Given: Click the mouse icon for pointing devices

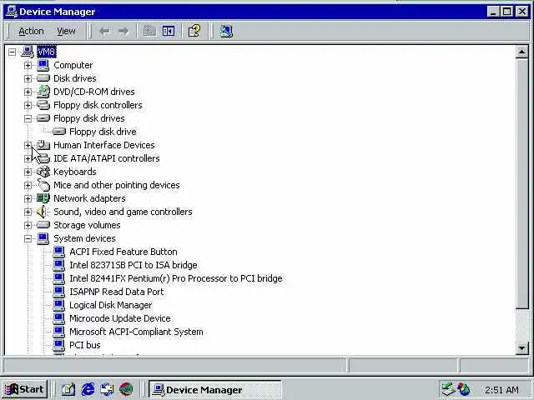Looking at the screenshot, I should pos(43,185).
